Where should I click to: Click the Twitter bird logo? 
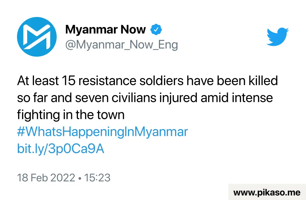(x=277, y=37)
